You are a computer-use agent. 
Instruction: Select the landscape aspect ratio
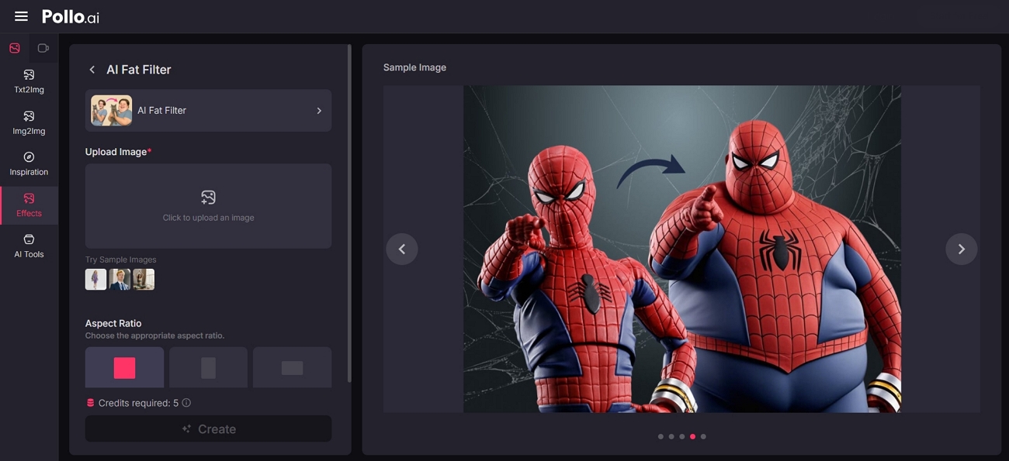click(292, 367)
